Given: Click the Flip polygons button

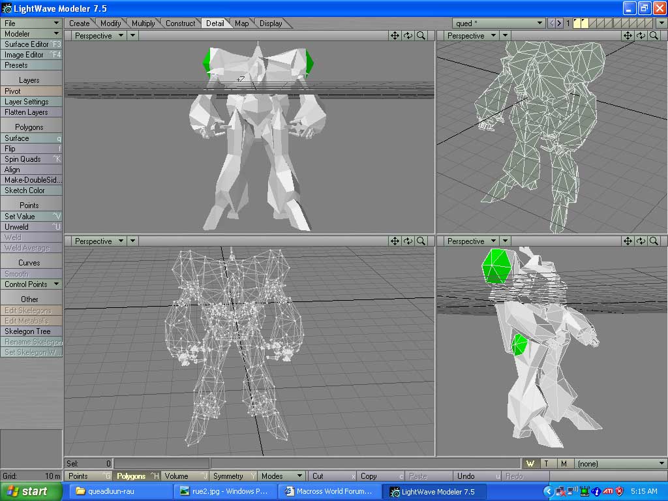Looking at the screenshot, I should [x=31, y=149].
